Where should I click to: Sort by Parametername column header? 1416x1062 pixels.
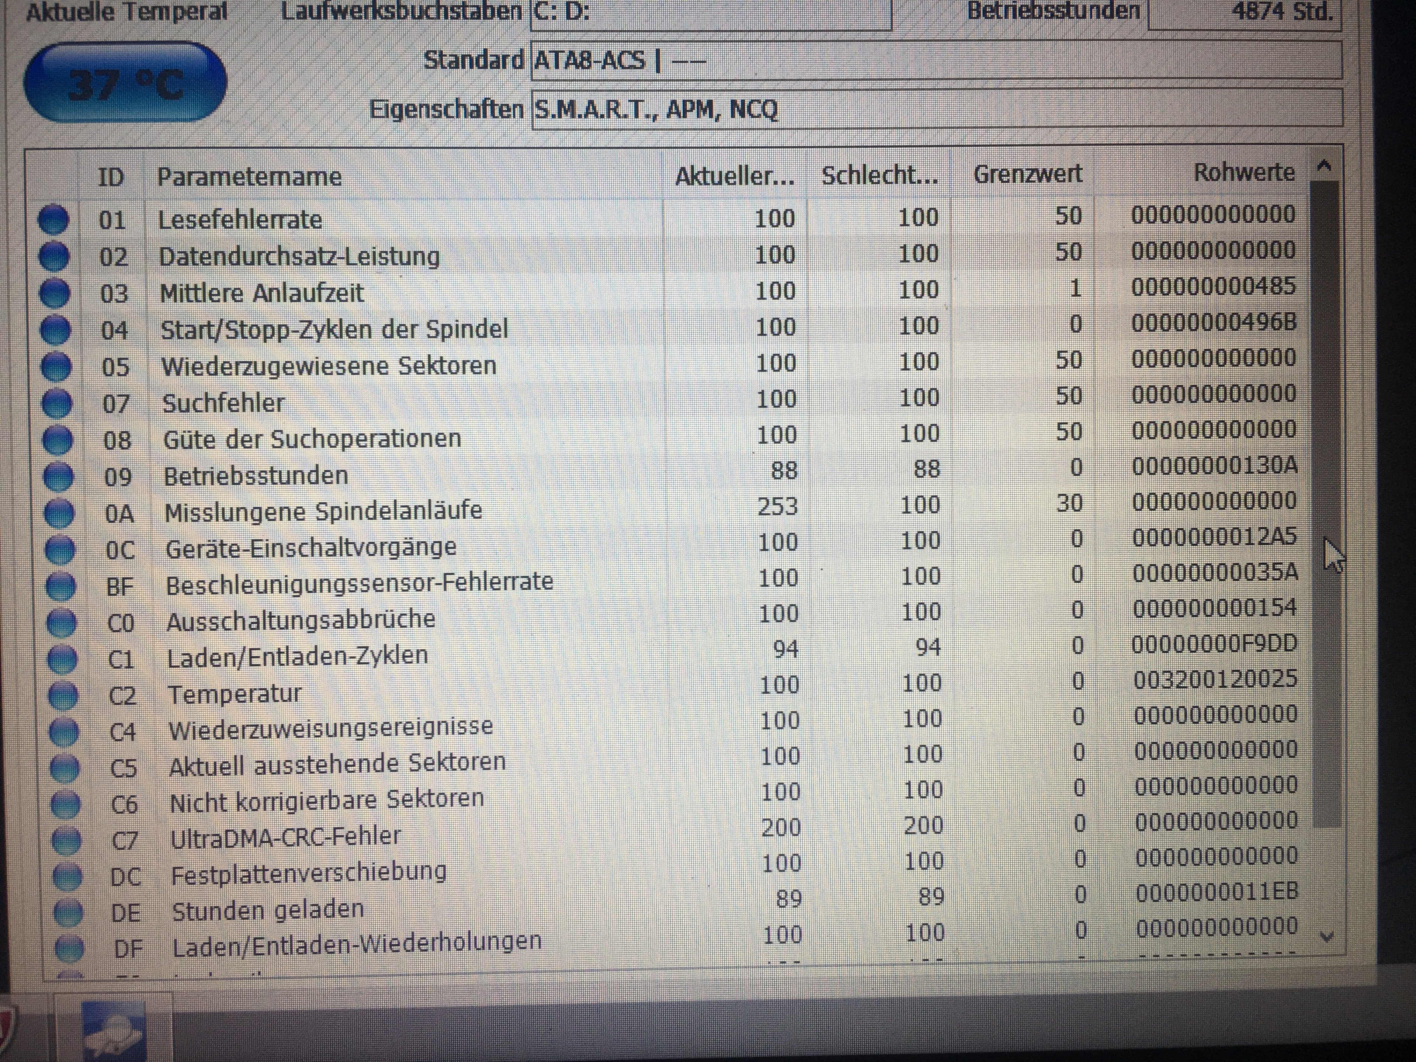(250, 177)
